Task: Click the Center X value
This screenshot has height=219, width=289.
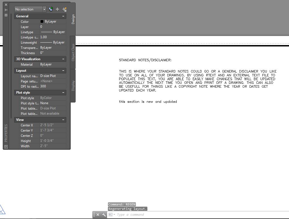Action: [x=53, y=125]
